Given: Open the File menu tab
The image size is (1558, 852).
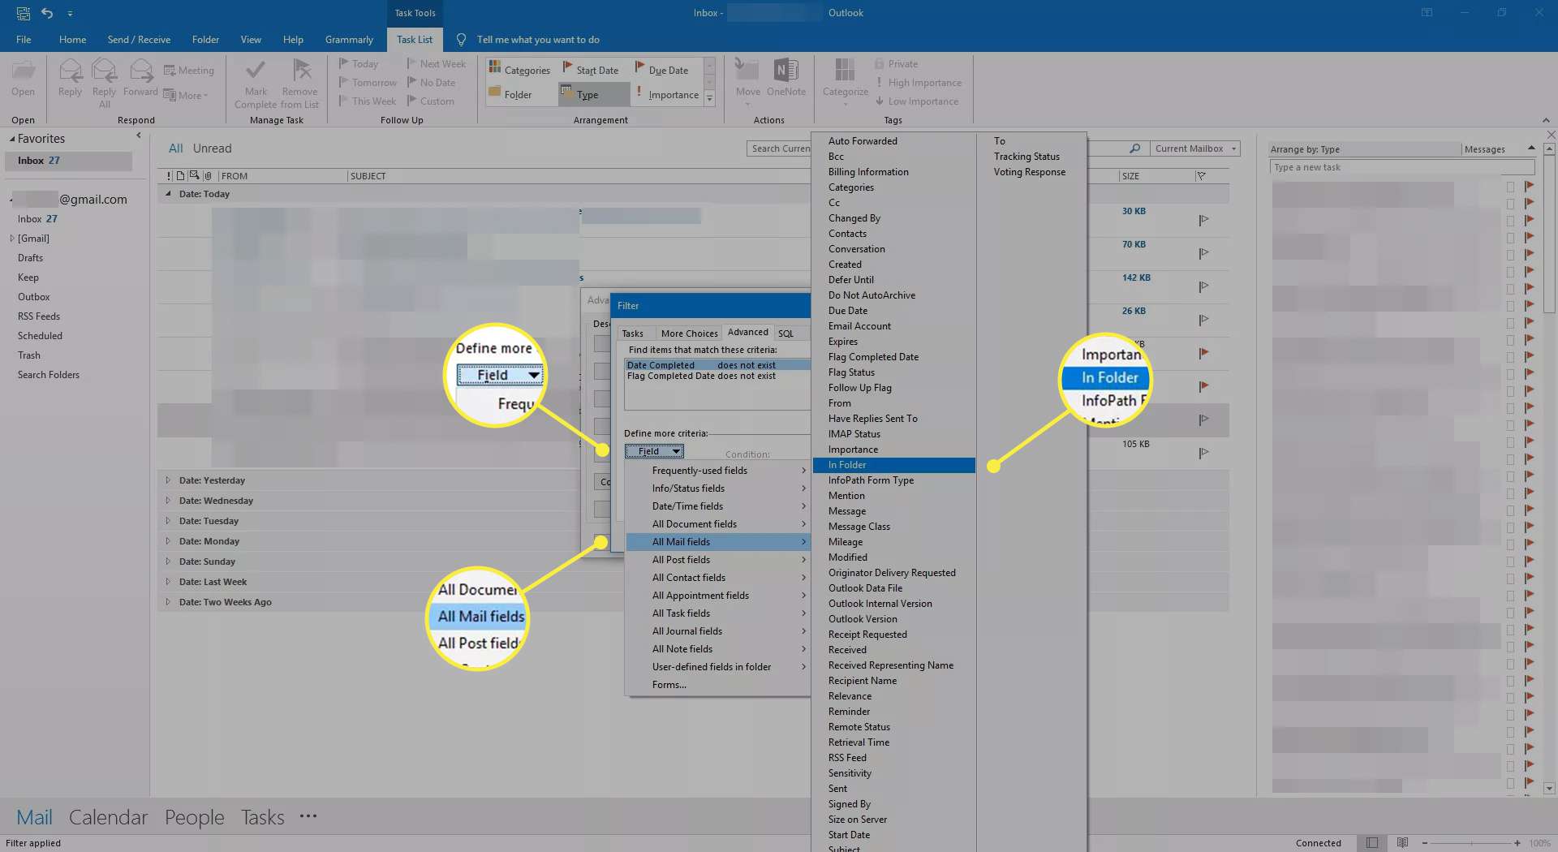Looking at the screenshot, I should pyautogui.click(x=24, y=40).
